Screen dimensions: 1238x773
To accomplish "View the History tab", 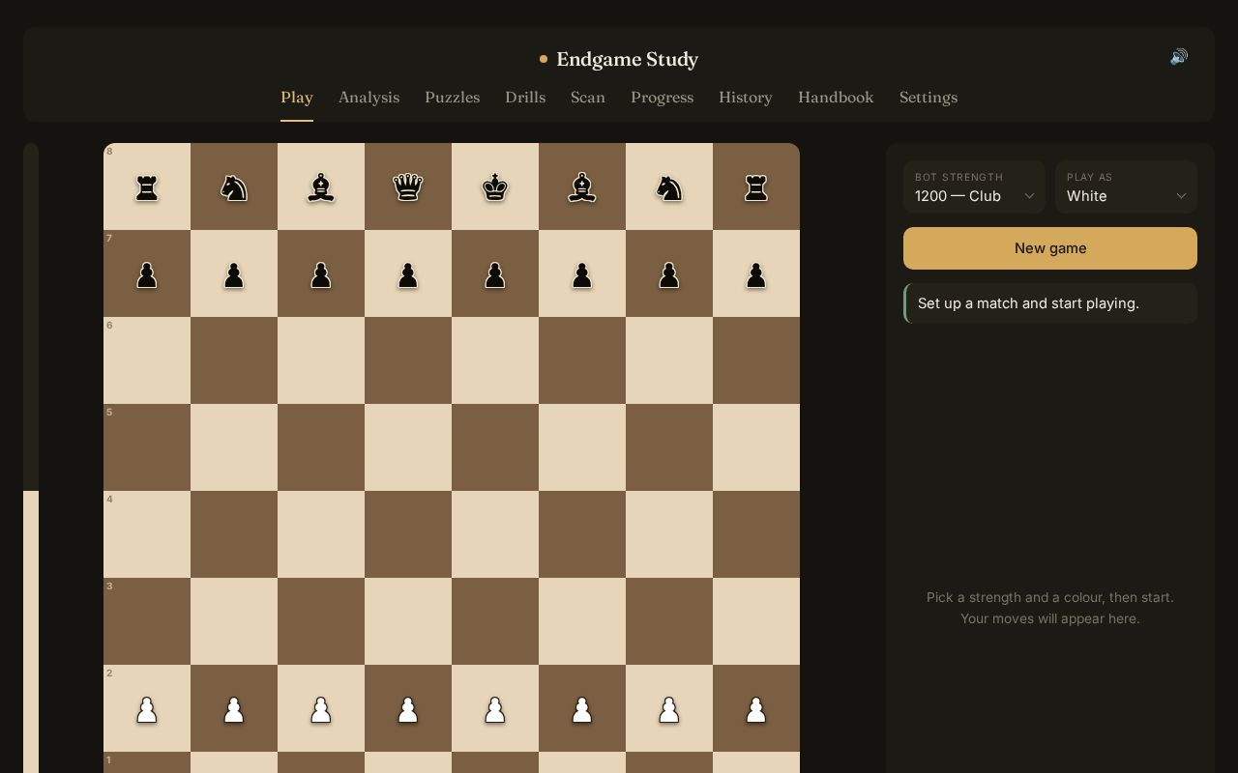I will click(746, 98).
